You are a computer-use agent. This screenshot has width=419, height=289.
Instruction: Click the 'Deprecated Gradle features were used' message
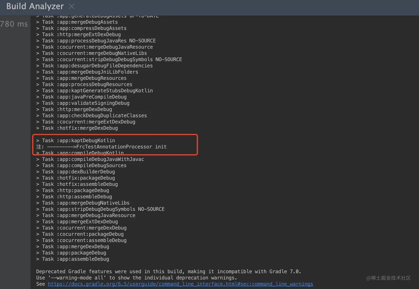168,272
